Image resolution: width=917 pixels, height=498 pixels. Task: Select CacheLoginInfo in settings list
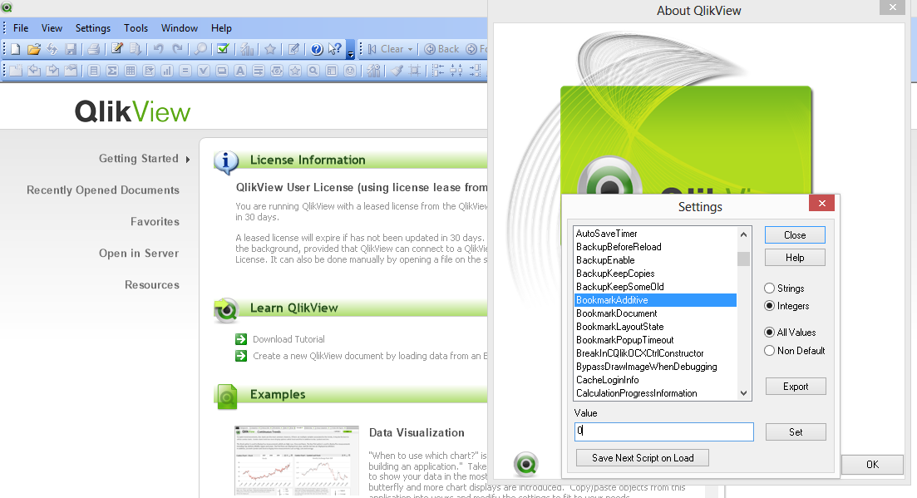655,380
